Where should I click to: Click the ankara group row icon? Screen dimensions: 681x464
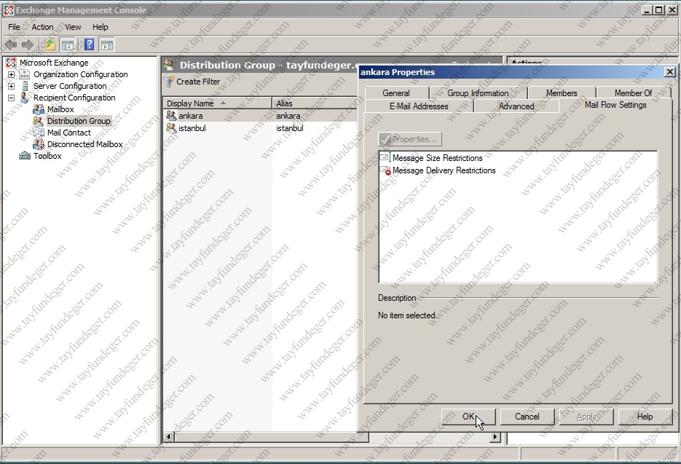(x=172, y=116)
